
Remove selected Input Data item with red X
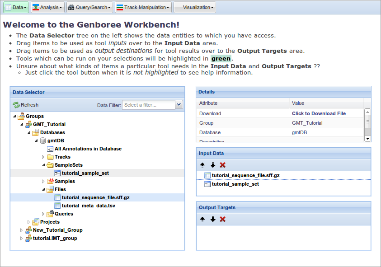click(x=222, y=165)
